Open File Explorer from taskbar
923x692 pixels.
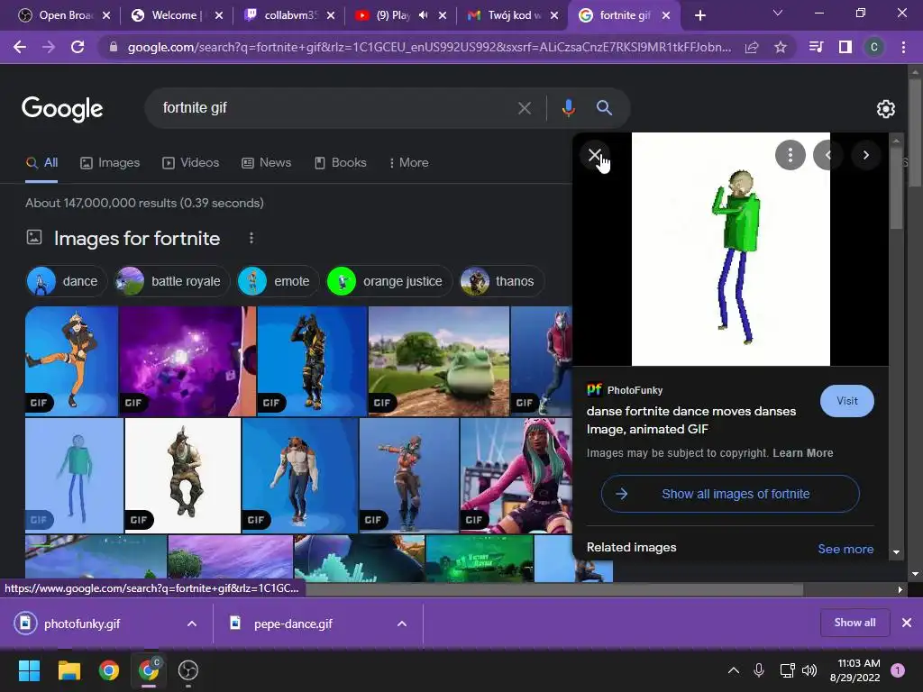point(69,670)
